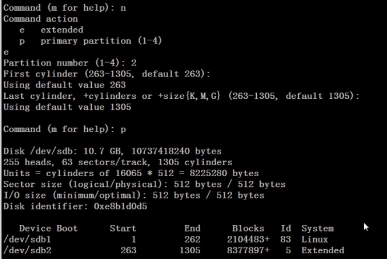
Task: Click the 2104483+ blocks value
Action: coord(245,239)
